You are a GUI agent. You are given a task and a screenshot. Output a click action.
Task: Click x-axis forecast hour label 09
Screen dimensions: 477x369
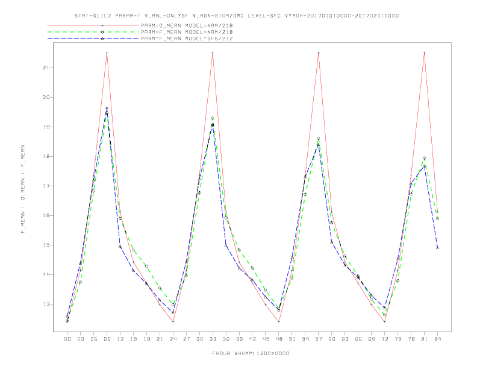pos(107,339)
